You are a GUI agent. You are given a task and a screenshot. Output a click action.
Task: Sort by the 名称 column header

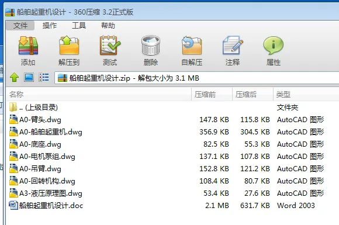pyautogui.click(x=99, y=94)
